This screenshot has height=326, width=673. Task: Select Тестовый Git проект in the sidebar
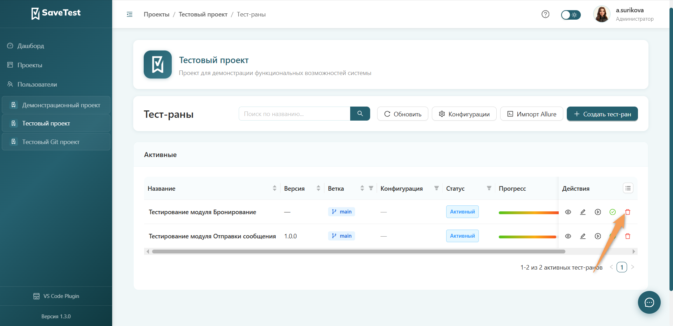(56, 142)
